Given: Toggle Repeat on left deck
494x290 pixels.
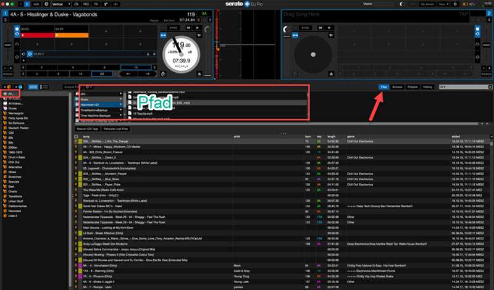Looking at the screenshot, I should (154, 20).
